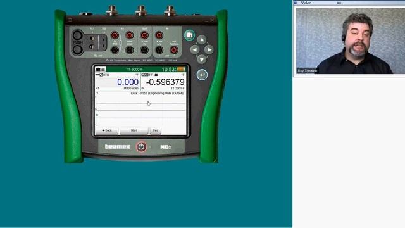
Task: Click the second red R1 terminal jack
Action: pyautogui.click(x=130, y=35)
